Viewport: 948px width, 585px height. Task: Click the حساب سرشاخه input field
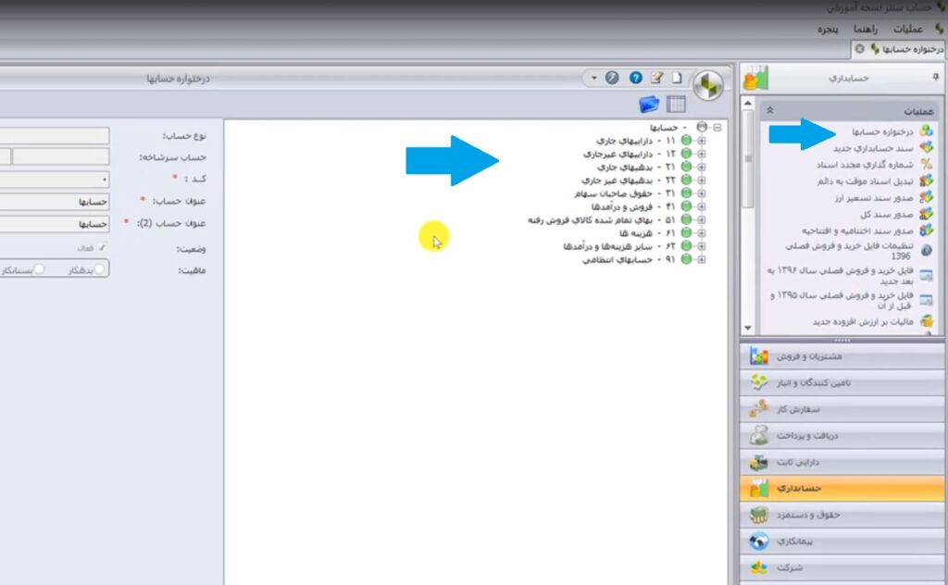coord(60,157)
